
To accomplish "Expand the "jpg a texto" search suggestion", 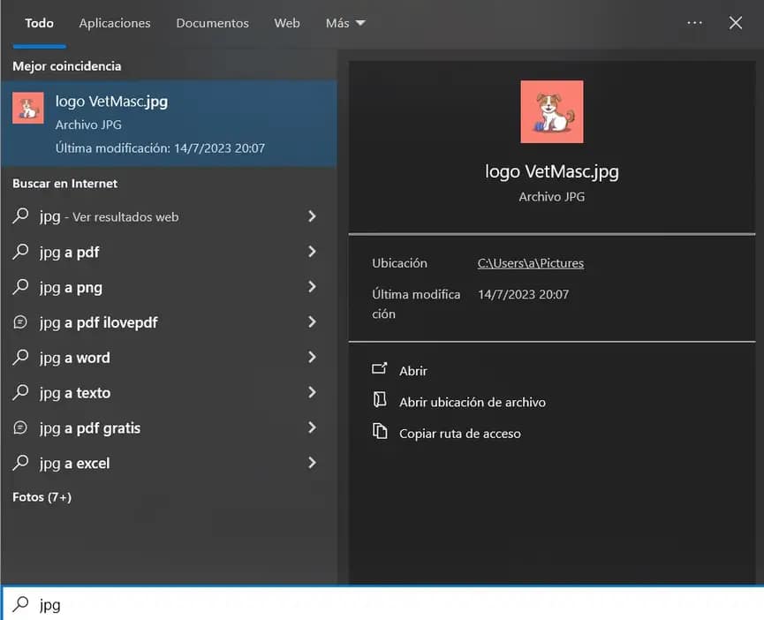I will (312, 394).
